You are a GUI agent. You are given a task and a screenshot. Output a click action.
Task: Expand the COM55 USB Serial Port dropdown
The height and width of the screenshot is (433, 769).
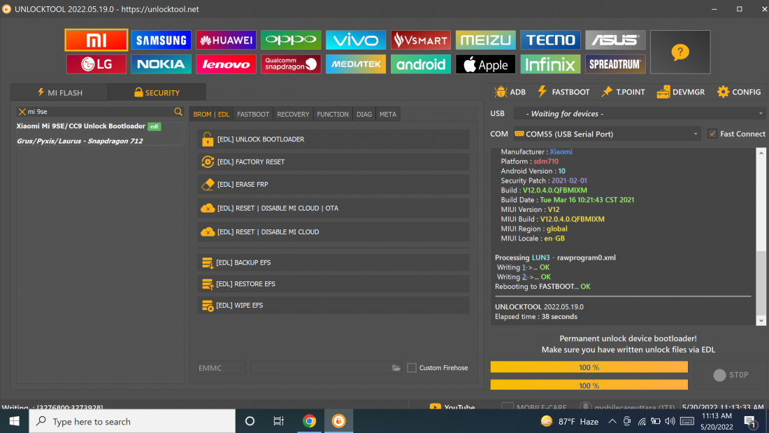tap(607, 134)
